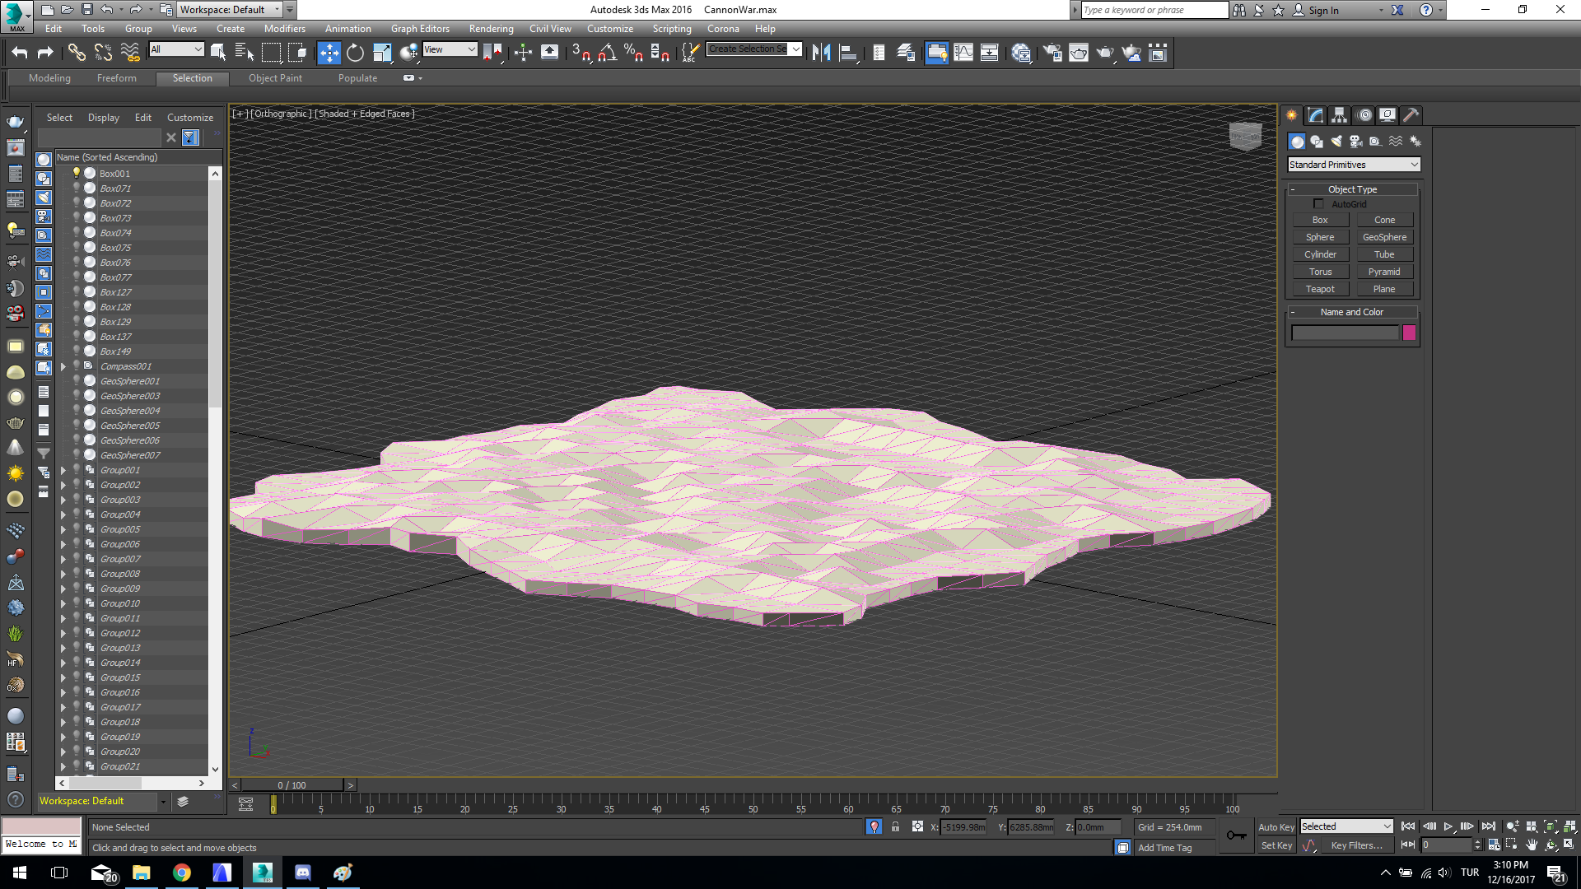Open the Curve Editor icon
The width and height of the screenshot is (1581, 889).
(963, 53)
